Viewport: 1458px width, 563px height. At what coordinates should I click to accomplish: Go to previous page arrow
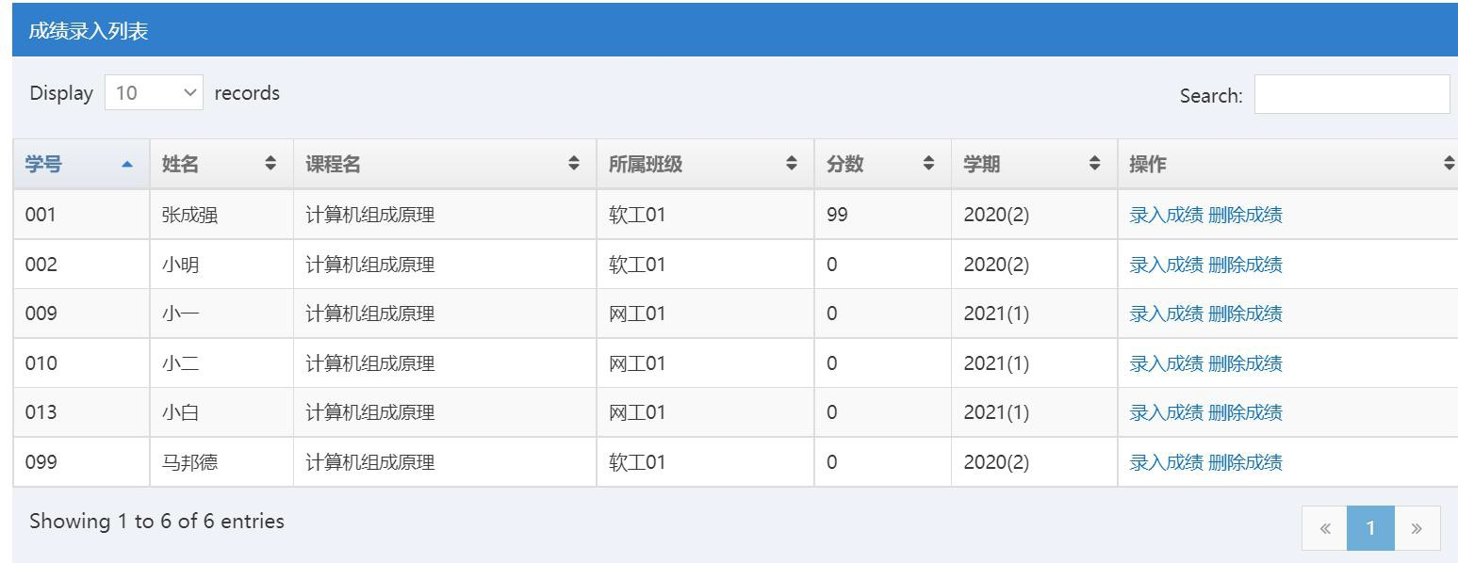(1324, 528)
